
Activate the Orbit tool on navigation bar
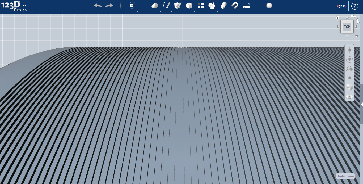pyautogui.click(x=349, y=59)
